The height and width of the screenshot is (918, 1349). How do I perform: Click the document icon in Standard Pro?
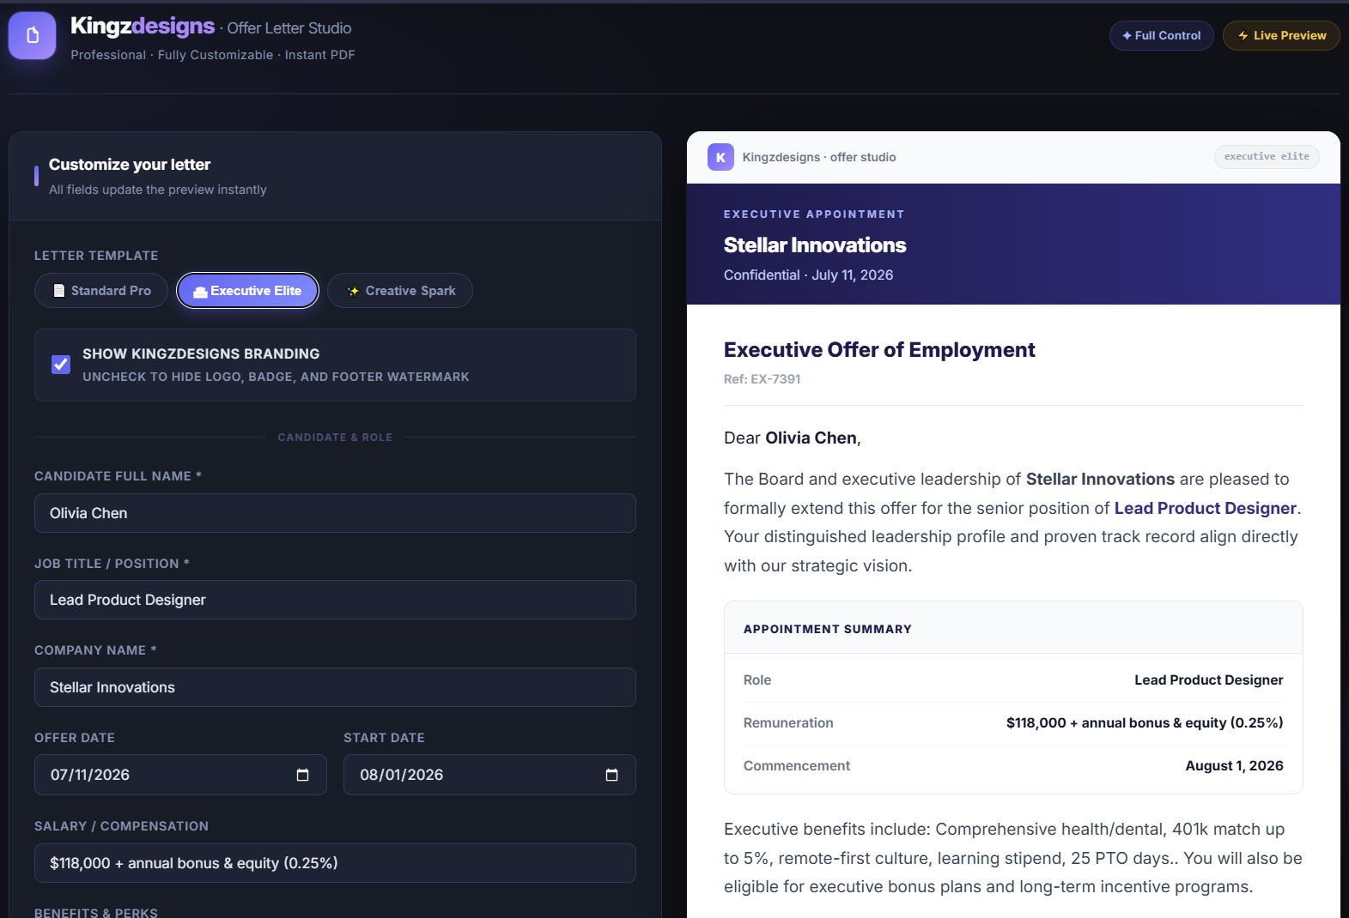tap(59, 291)
